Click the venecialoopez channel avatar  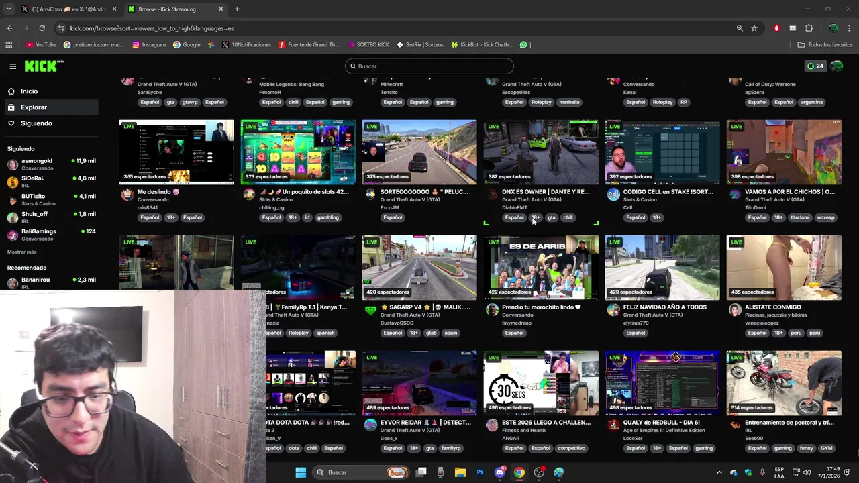click(735, 310)
